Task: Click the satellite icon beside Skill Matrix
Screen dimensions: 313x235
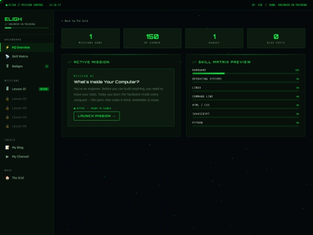Action: point(8,56)
